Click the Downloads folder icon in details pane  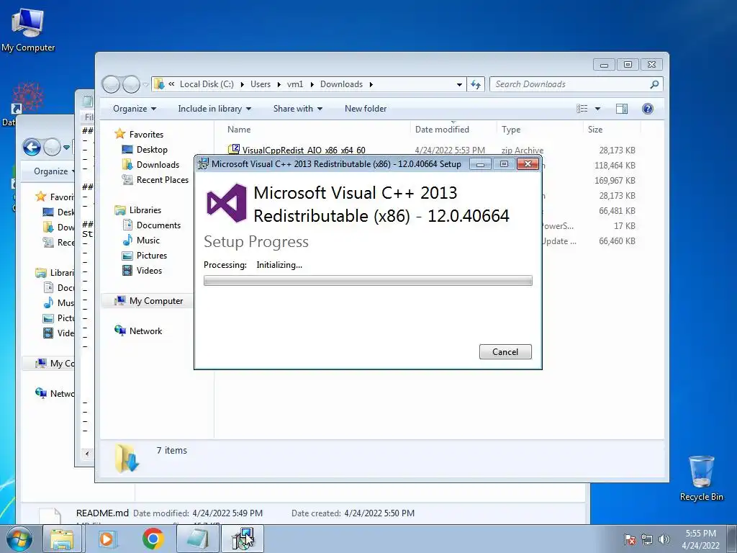(x=127, y=457)
